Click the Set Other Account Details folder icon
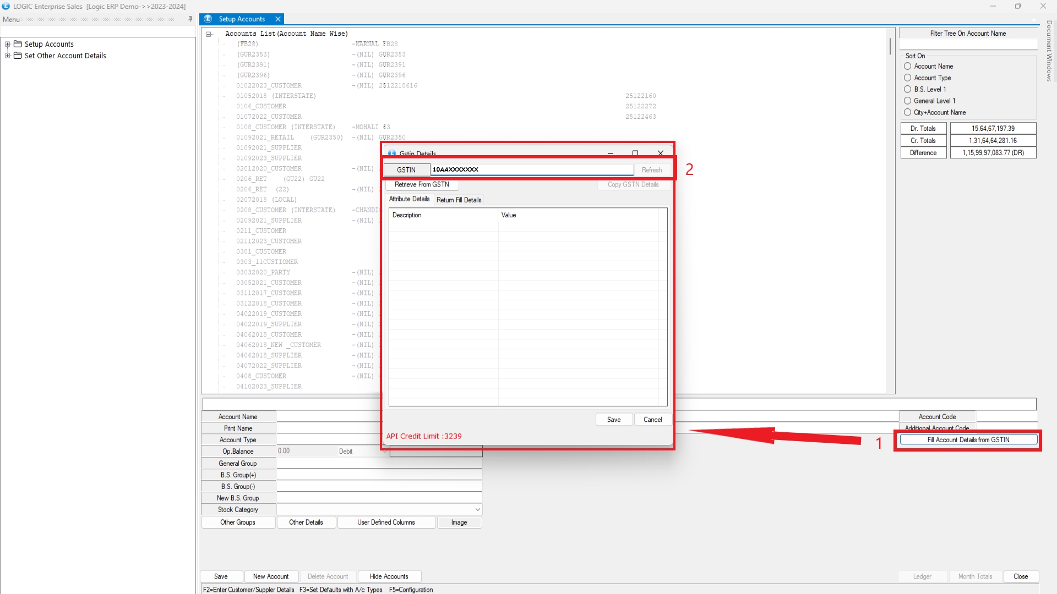Viewport: 1057px width, 594px height. tap(18, 56)
